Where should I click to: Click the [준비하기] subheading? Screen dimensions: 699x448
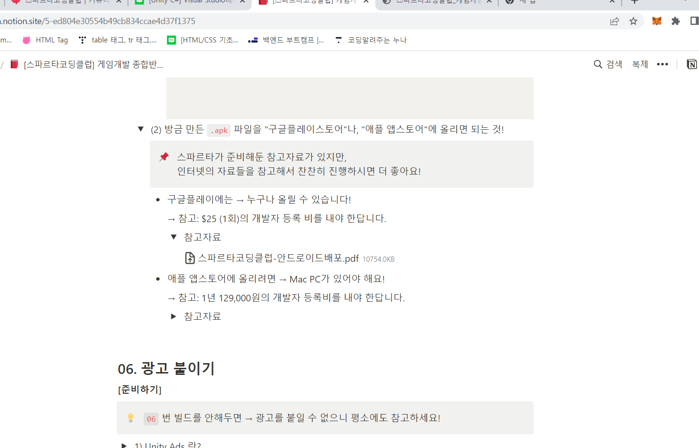tap(139, 390)
